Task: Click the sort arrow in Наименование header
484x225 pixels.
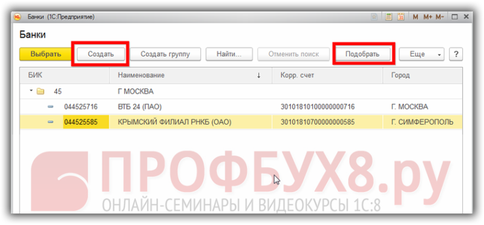Action: coord(259,76)
